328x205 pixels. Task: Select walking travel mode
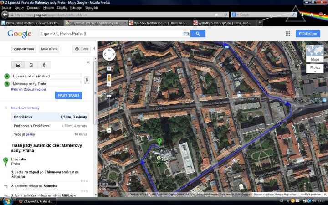[44, 65]
